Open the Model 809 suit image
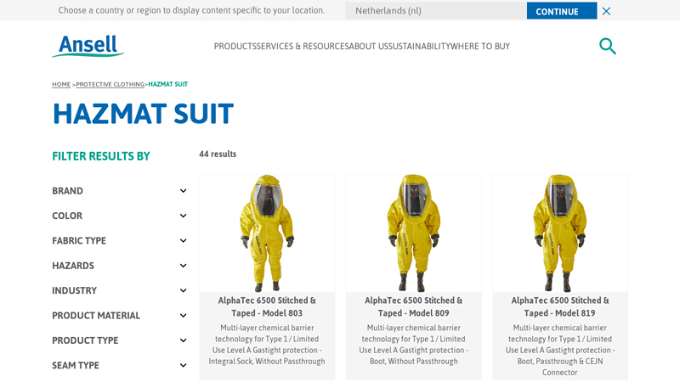This screenshot has width=680, height=382. 414,233
